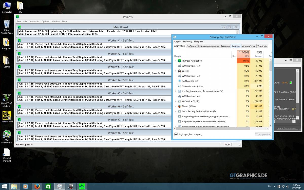Expand the XtuService (32 bit) row

[x=175, y=101]
